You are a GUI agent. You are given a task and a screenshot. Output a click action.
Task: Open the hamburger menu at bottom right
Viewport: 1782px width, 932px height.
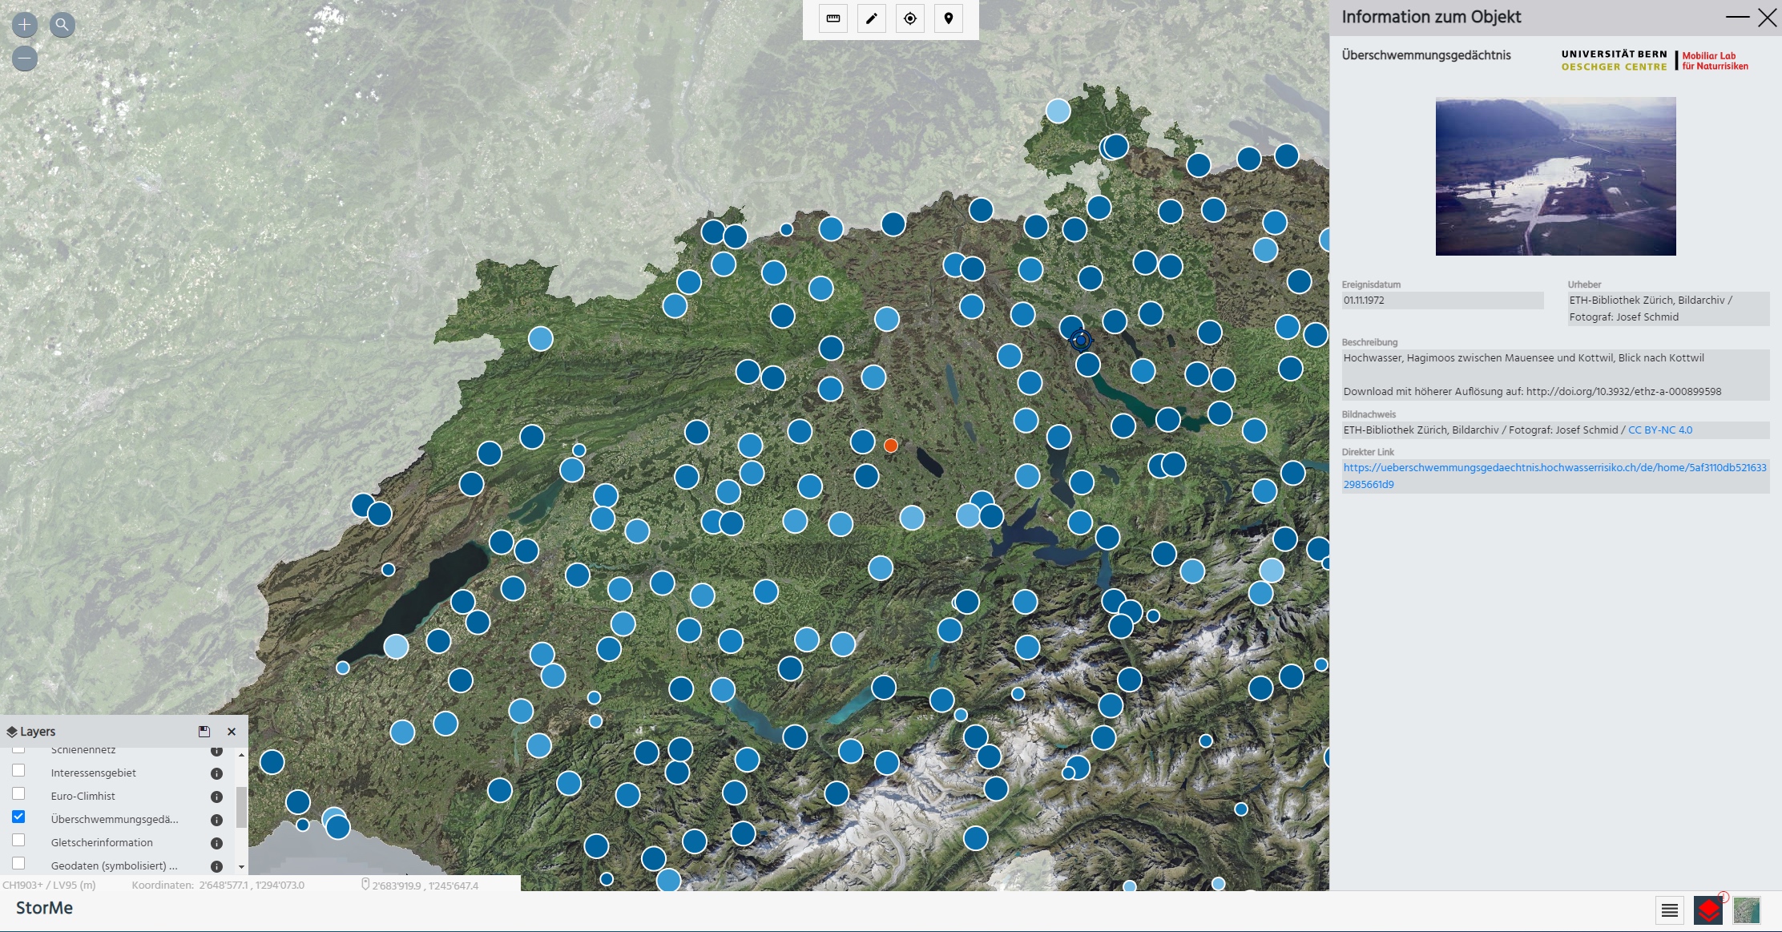tap(1670, 910)
